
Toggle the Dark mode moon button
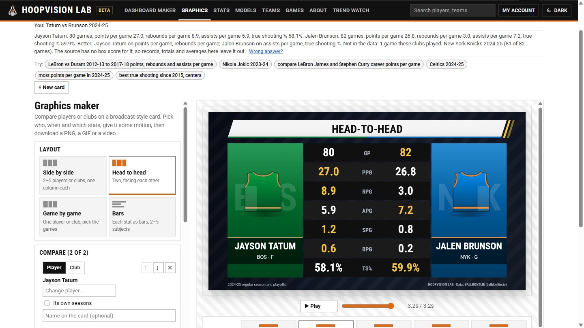(556, 10)
